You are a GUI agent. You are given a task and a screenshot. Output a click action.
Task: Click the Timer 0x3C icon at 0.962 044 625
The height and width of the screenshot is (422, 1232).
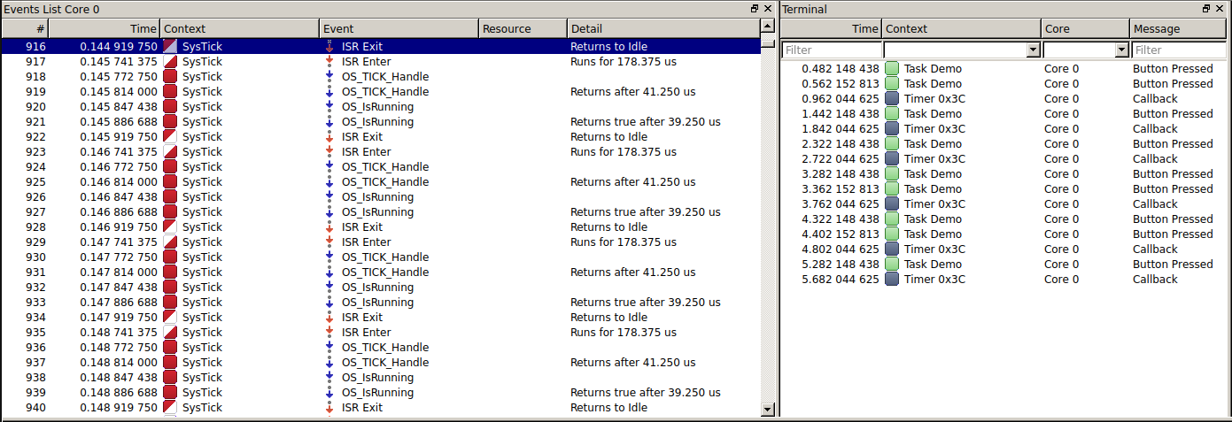pos(892,99)
